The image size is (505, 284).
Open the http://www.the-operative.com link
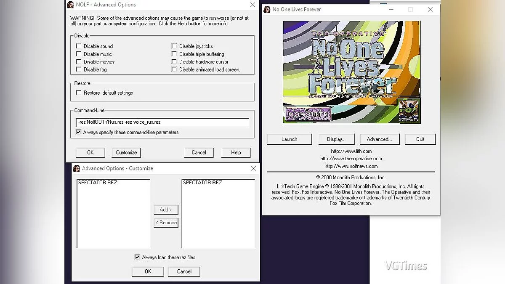tap(351, 159)
